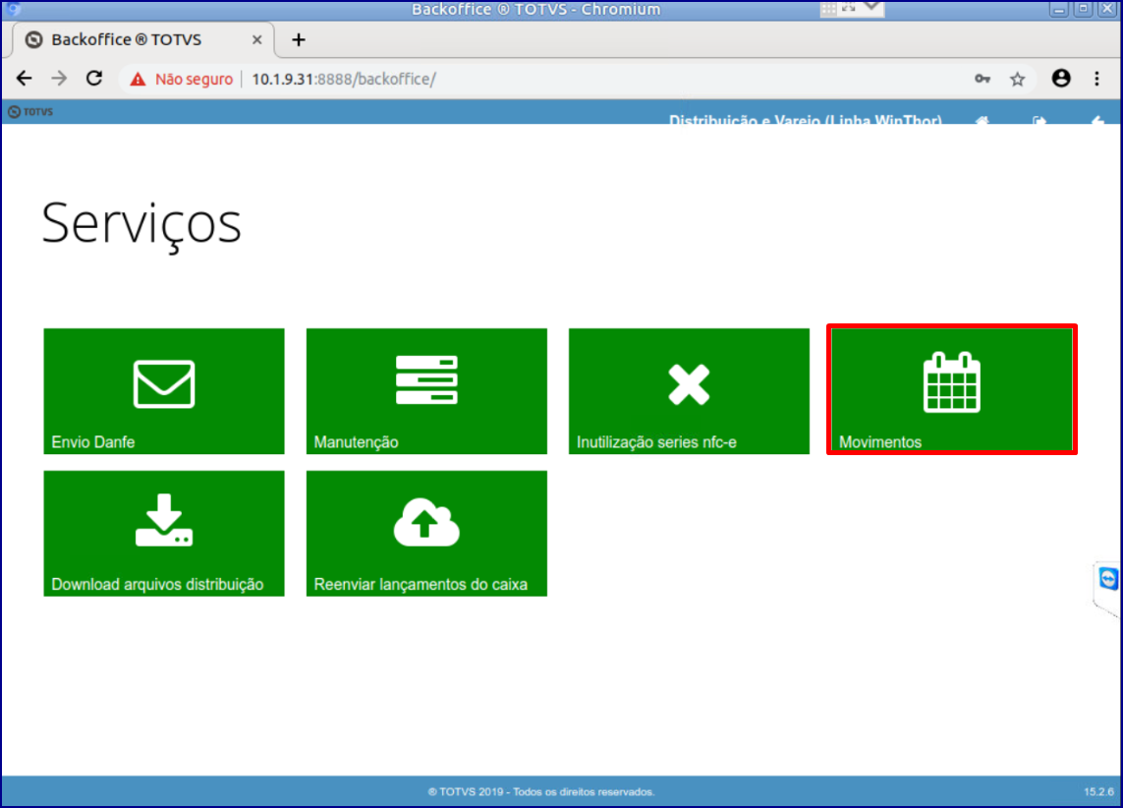Image resolution: width=1123 pixels, height=808 pixels.
Task: Open the Envio Danfe service tile
Action: point(164,391)
